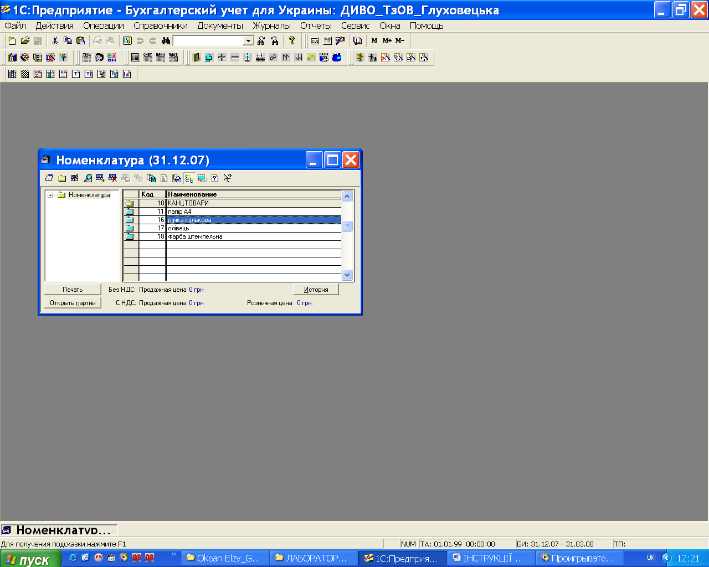Open the Справочники menu
The width and height of the screenshot is (709, 567).
point(161,25)
